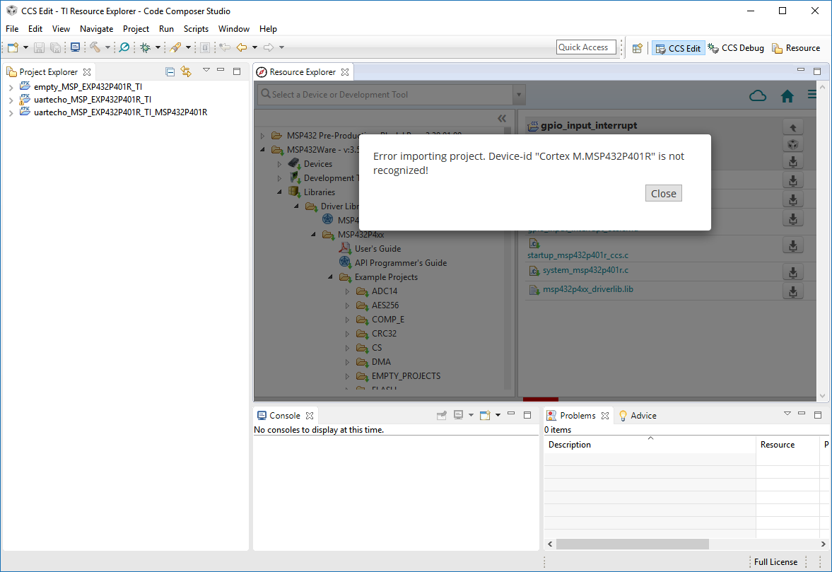
Task: Click the Problems horizontal scrollbar
Action: pos(633,544)
